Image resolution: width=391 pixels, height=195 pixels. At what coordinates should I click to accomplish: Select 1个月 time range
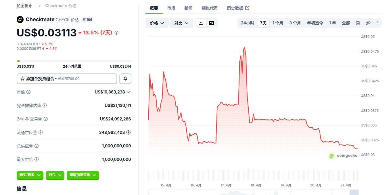click(x=278, y=23)
